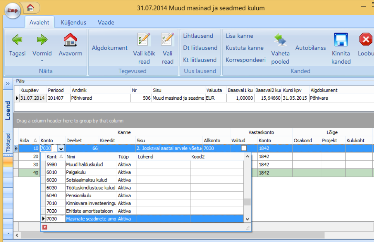
Task: Toggle the Valitud checkbox in row 10
Action: click(244, 148)
